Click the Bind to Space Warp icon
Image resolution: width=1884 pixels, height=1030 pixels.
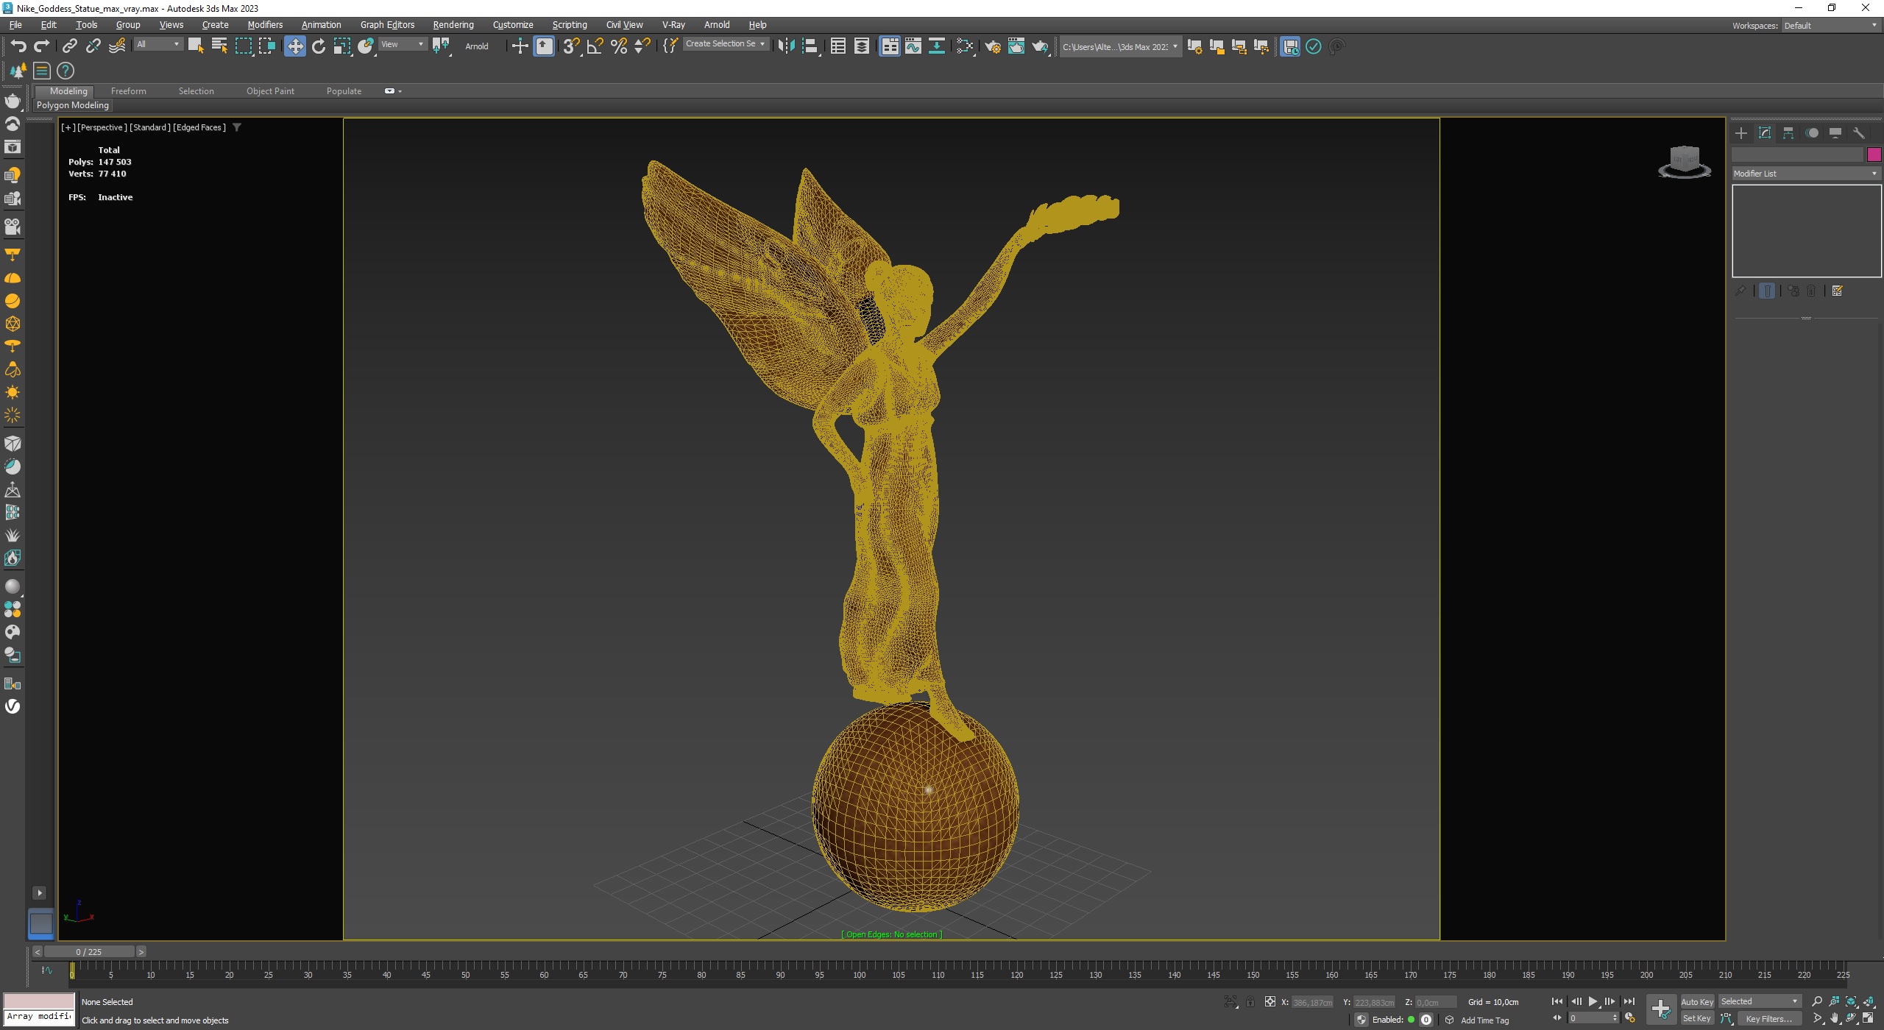point(117,46)
